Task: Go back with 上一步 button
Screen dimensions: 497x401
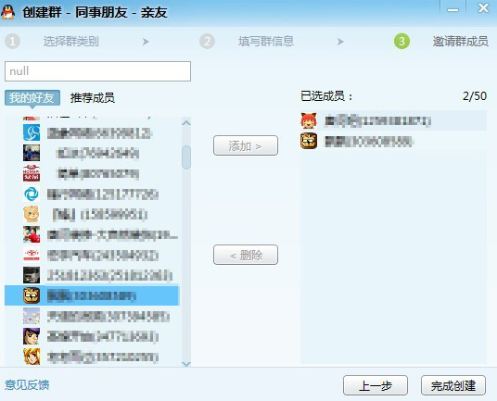Action: click(x=376, y=385)
